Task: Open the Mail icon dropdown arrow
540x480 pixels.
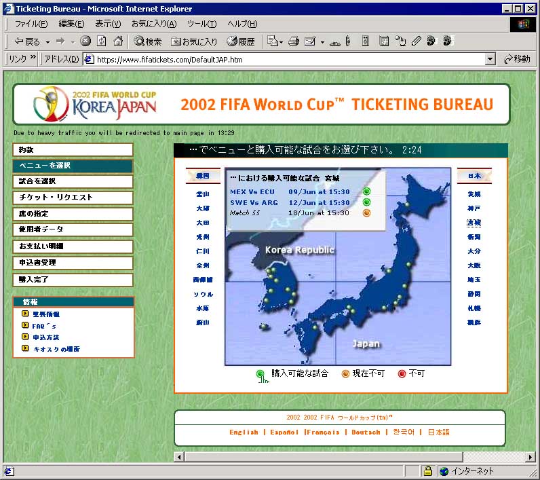Action: coord(282,42)
